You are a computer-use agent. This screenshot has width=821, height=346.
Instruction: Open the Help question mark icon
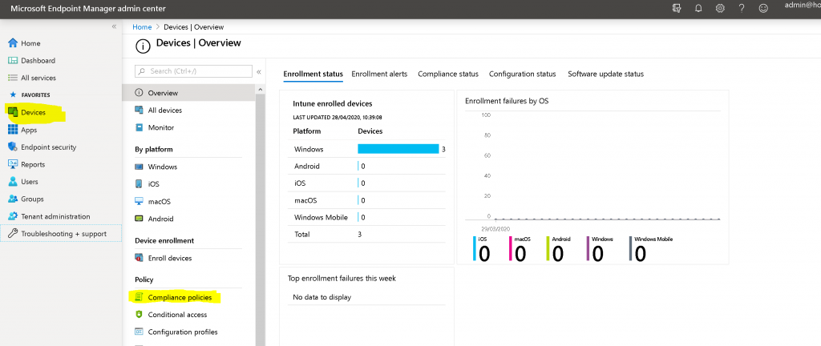point(742,8)
